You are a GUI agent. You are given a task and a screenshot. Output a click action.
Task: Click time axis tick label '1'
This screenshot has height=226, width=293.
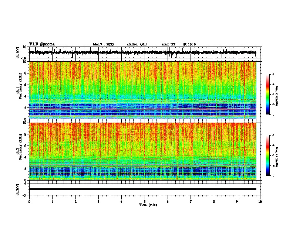52,202
